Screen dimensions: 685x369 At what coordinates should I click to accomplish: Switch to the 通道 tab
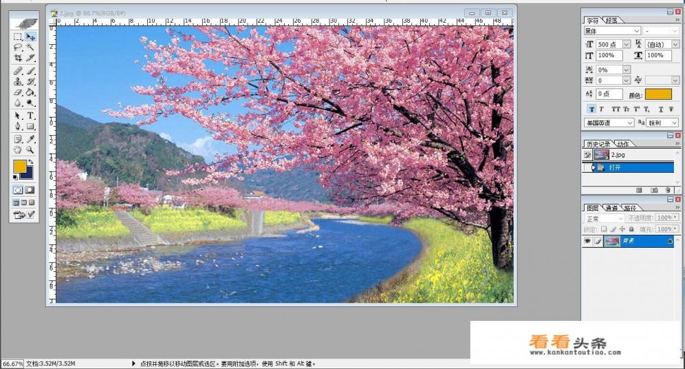611,207
